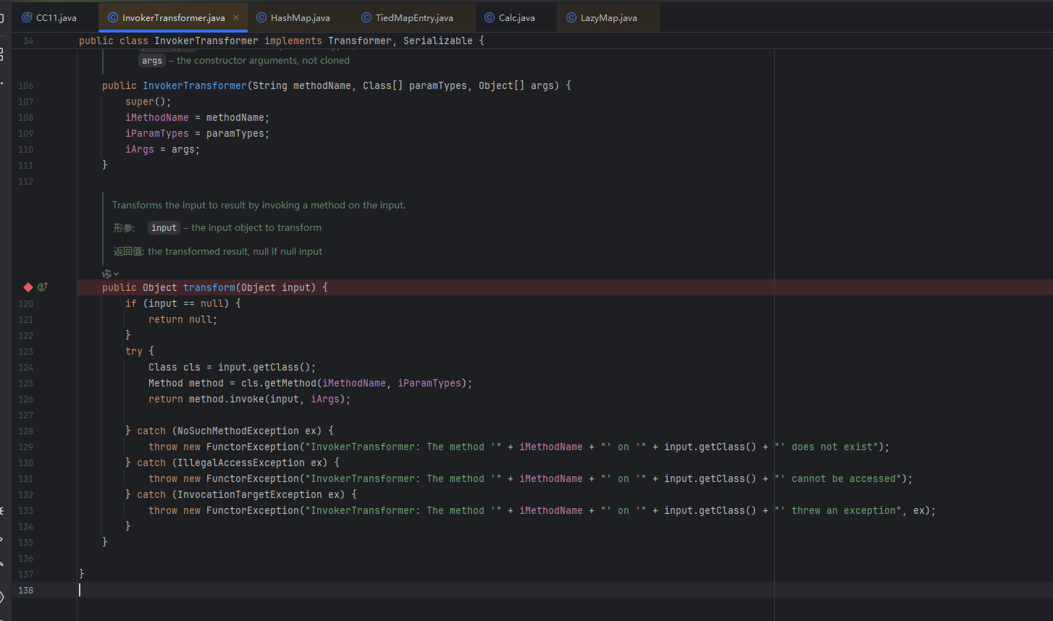
Task: Click the More tool windows dots in sidebar
Action: (x=2, y=84)
